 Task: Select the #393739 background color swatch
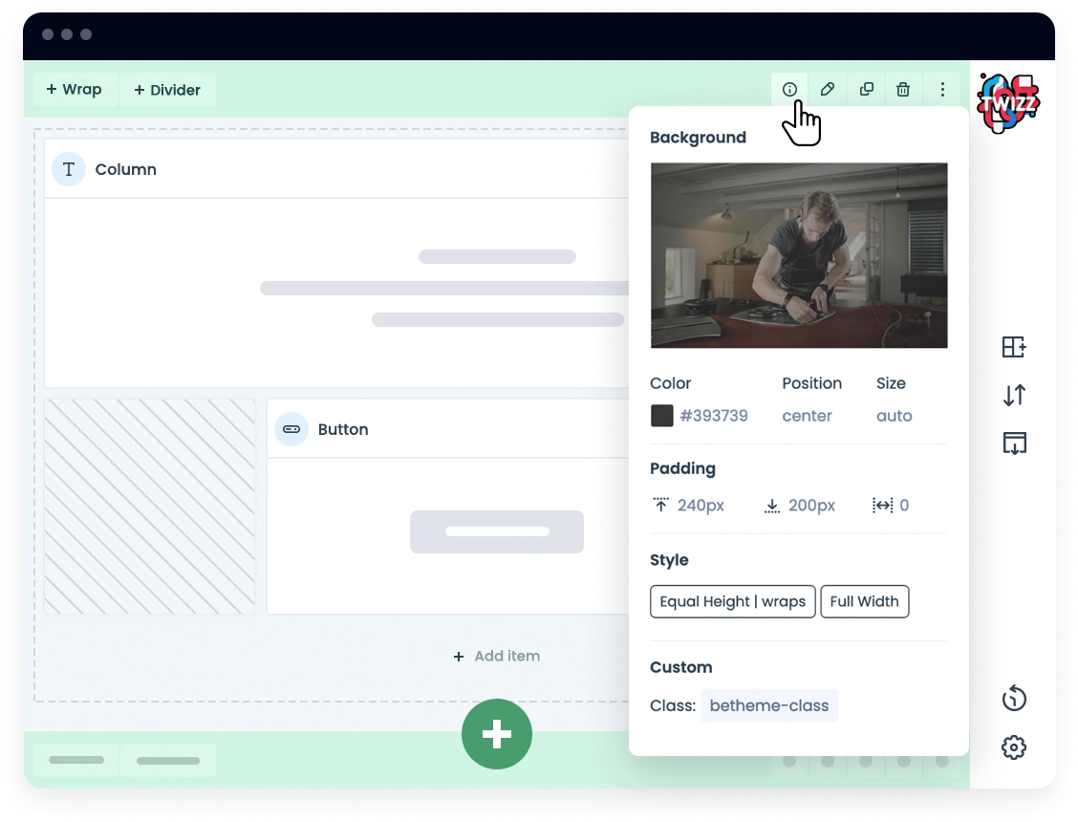coord(662,416)
